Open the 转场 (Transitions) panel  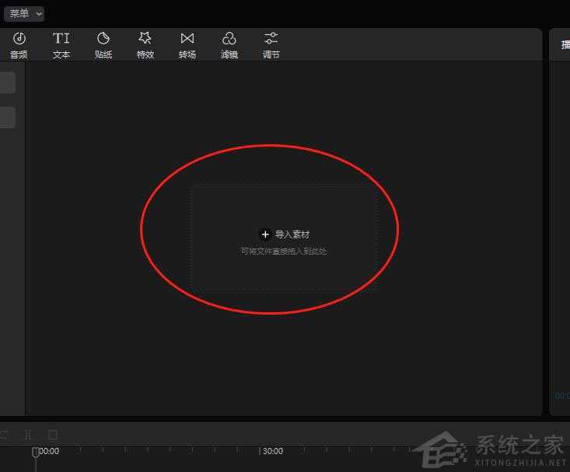coord(187,45)
